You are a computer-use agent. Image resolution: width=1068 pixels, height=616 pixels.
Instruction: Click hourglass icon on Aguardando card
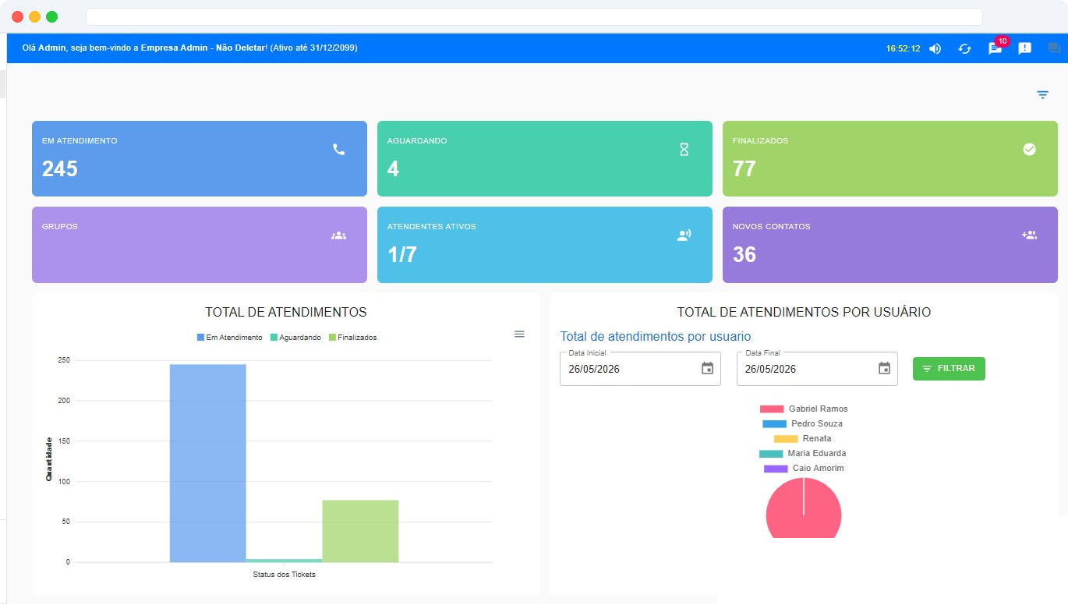684,149
